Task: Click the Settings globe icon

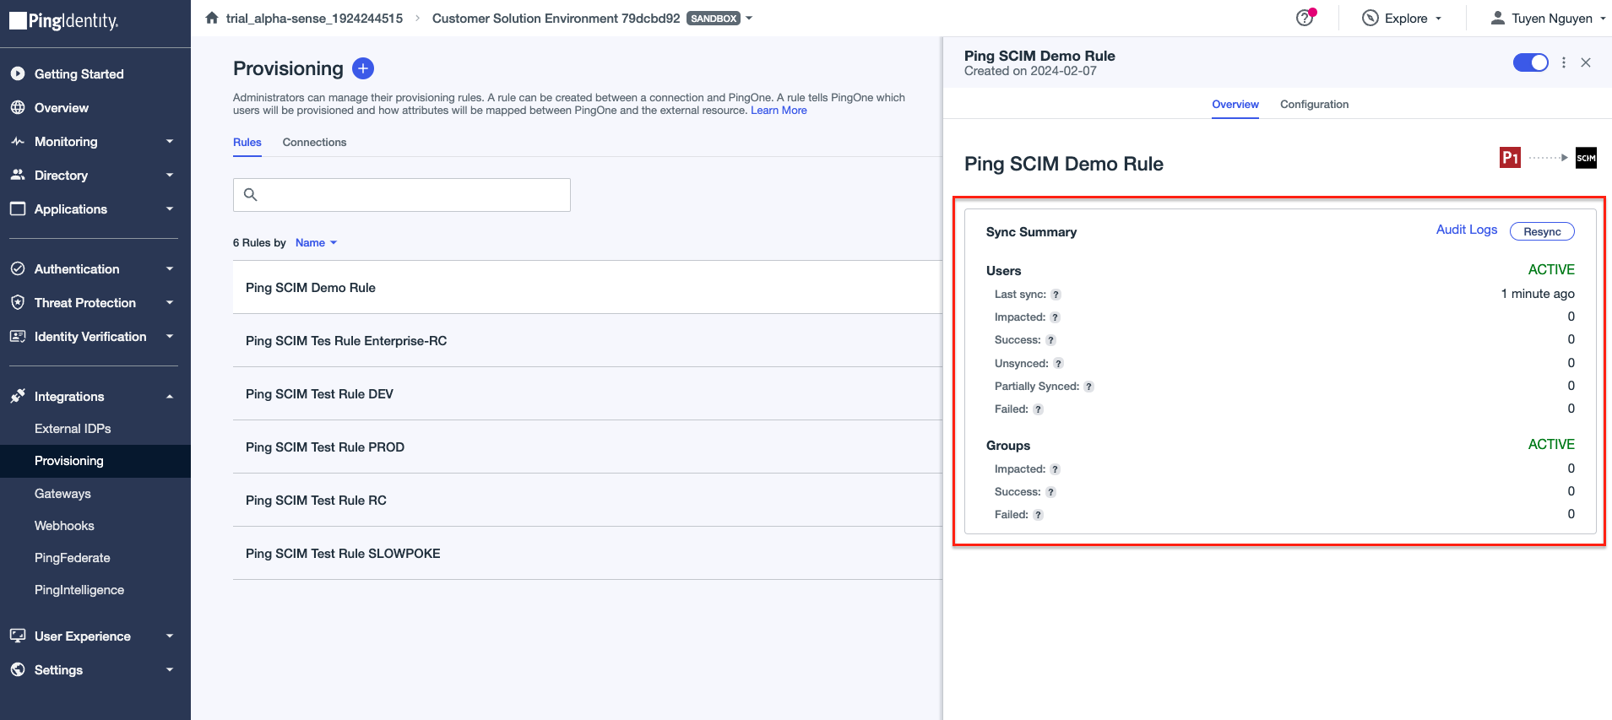Action: (18, 669)
